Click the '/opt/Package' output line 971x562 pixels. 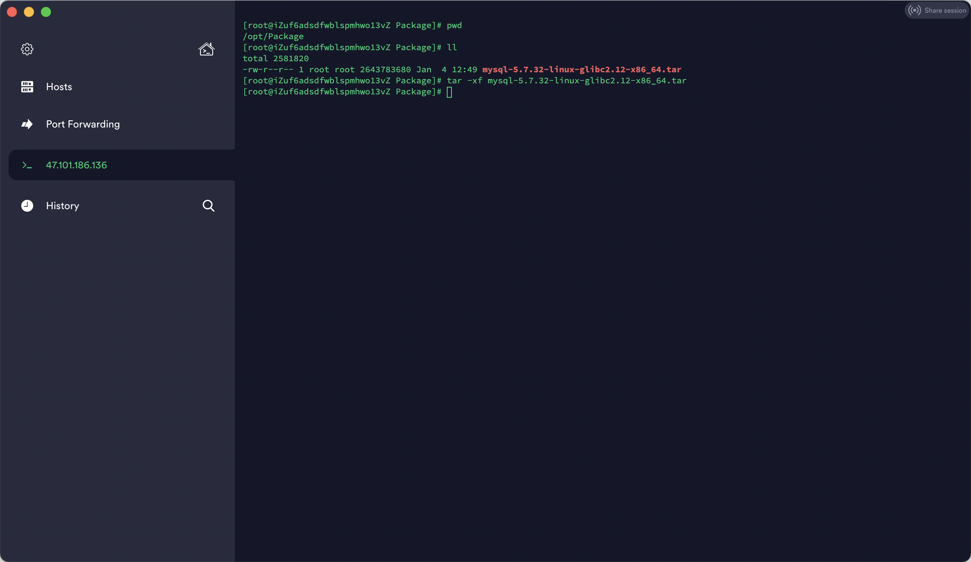[273, 37]
